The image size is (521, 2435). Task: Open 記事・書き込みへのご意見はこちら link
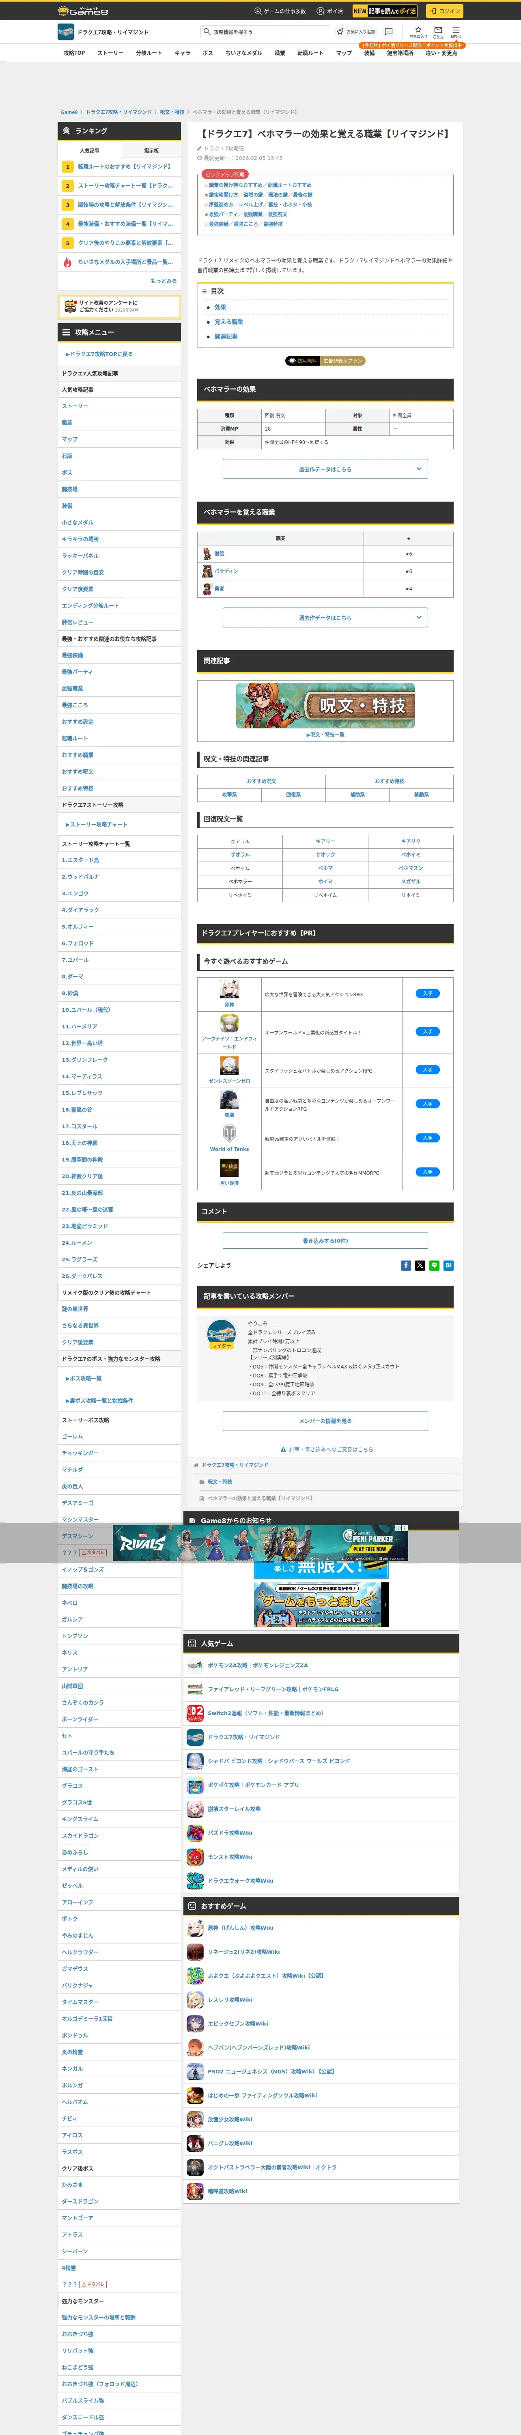coord(326,1449)
